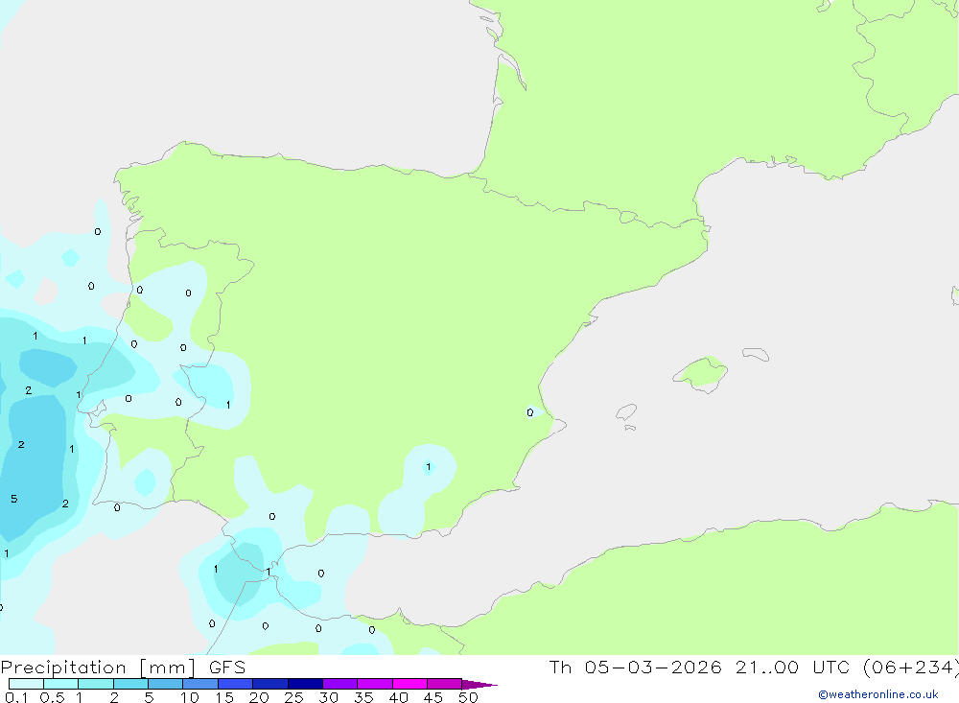Click the Mallorca island on the map
The image size is (959, 703).
pyautogui.click(x=701, y=373)
